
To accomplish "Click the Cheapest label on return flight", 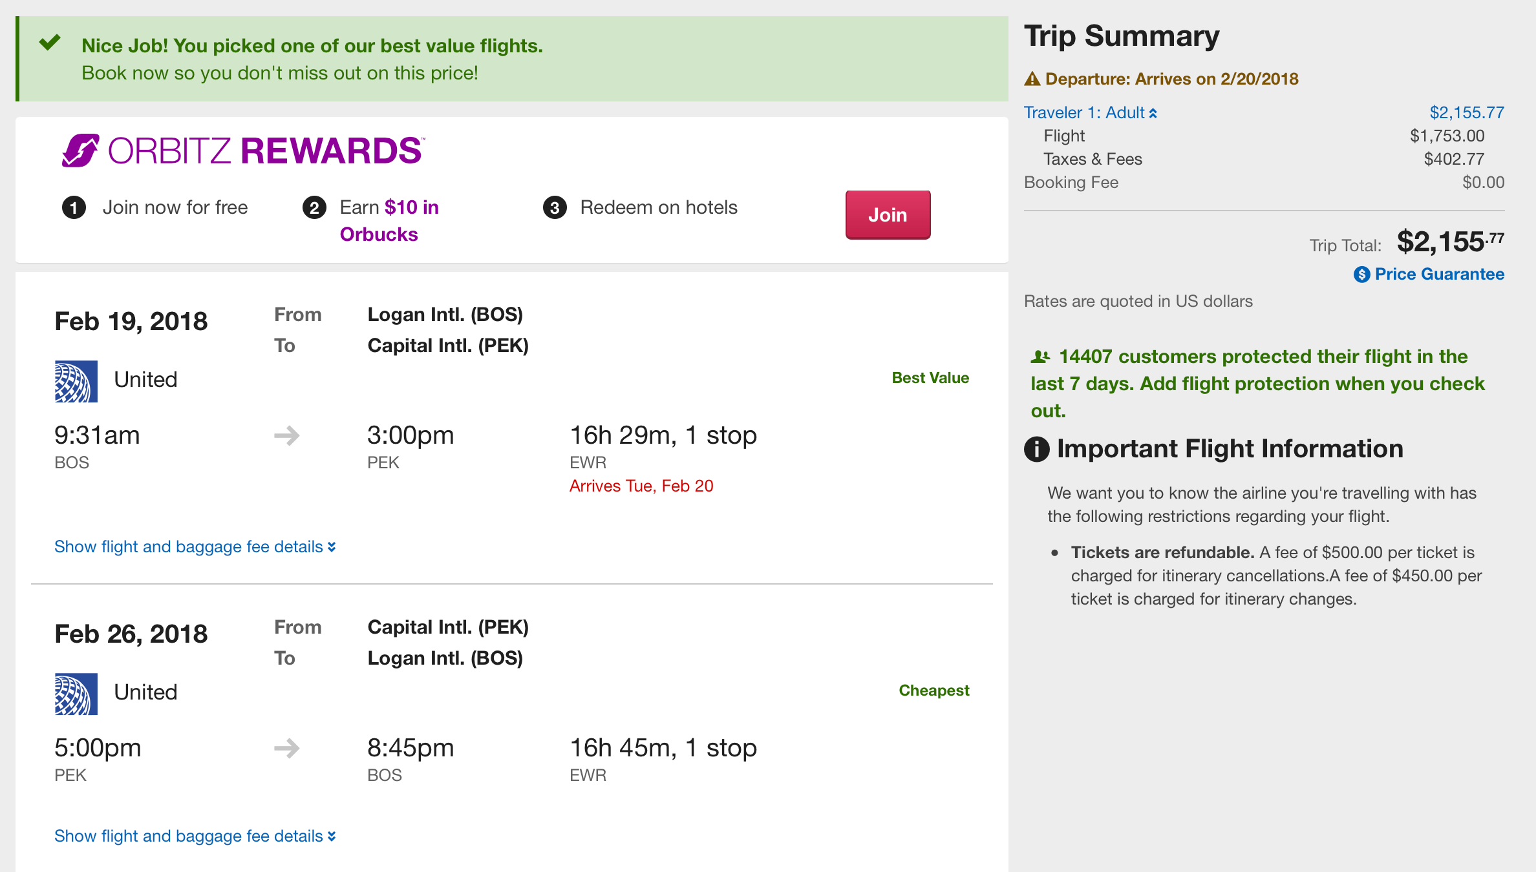I will pos(933,690).
